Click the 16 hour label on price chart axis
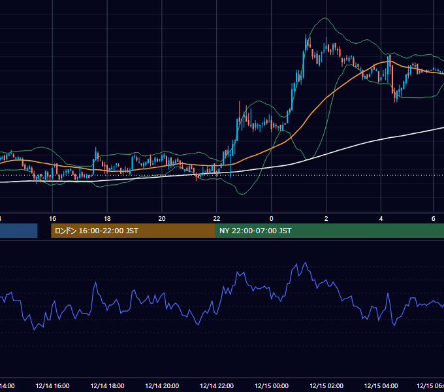Image resolution: width=444 pixels, height=392 pixels. pyautogui.click(x=53, y=219)
